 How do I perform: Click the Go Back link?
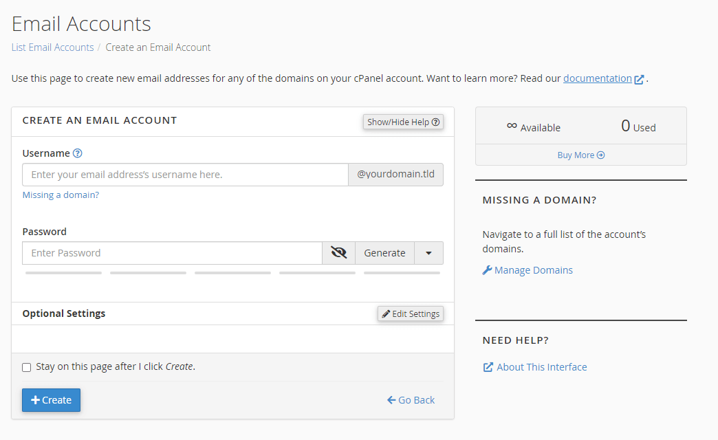[411, 400]
